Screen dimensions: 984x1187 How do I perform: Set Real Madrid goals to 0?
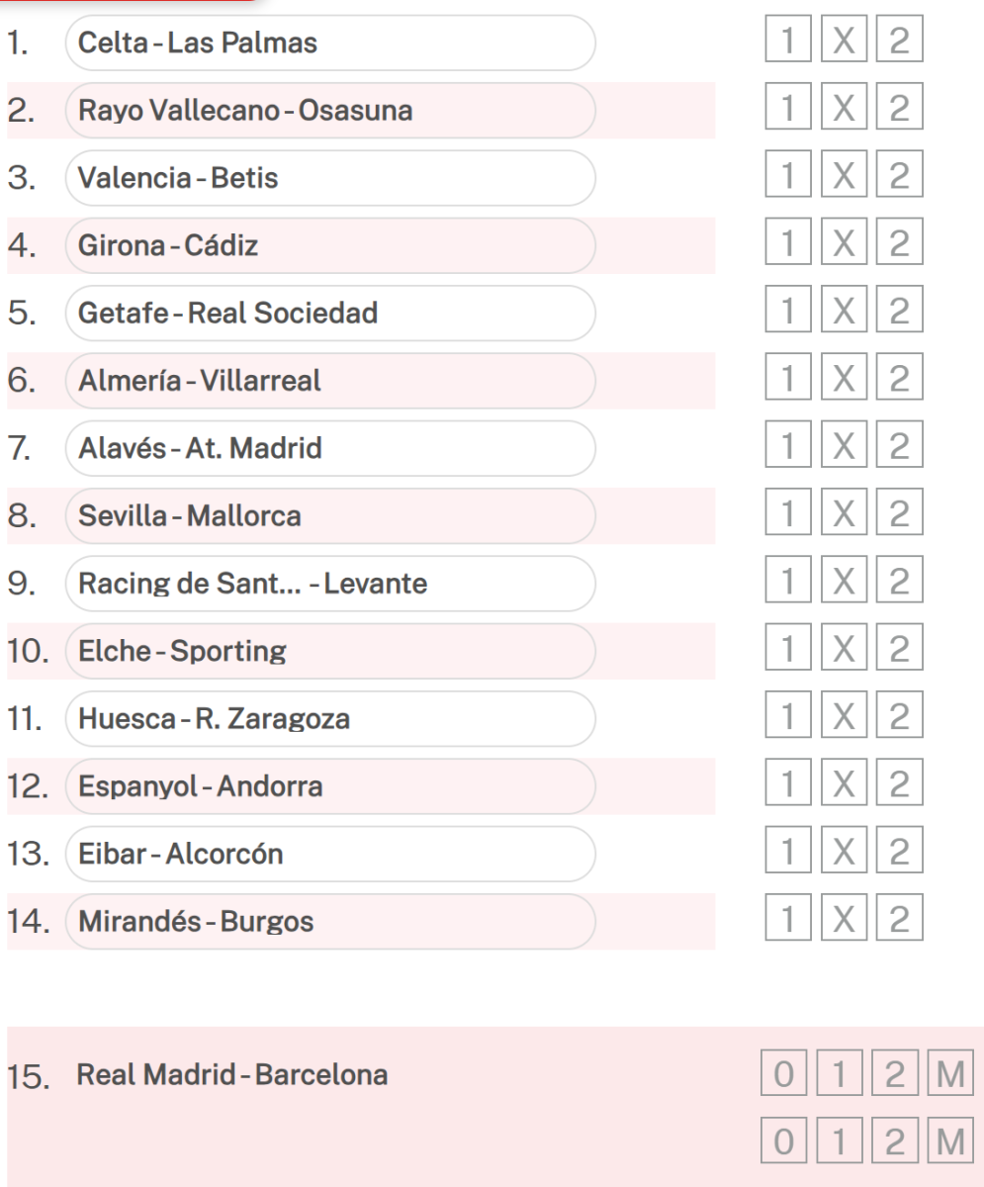pos(787,1075)
